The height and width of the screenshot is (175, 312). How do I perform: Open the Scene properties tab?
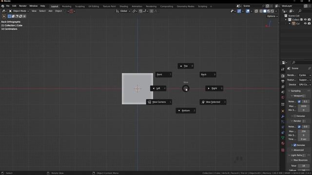[283, 92]
